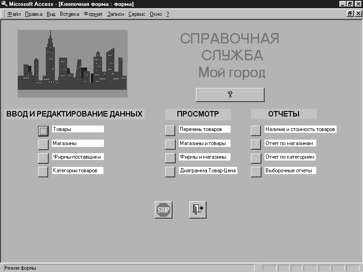The width and height of the screenshot is (363, 272).
Task: Click the button beside Фирмы и магазины
Action: point(170,158)
